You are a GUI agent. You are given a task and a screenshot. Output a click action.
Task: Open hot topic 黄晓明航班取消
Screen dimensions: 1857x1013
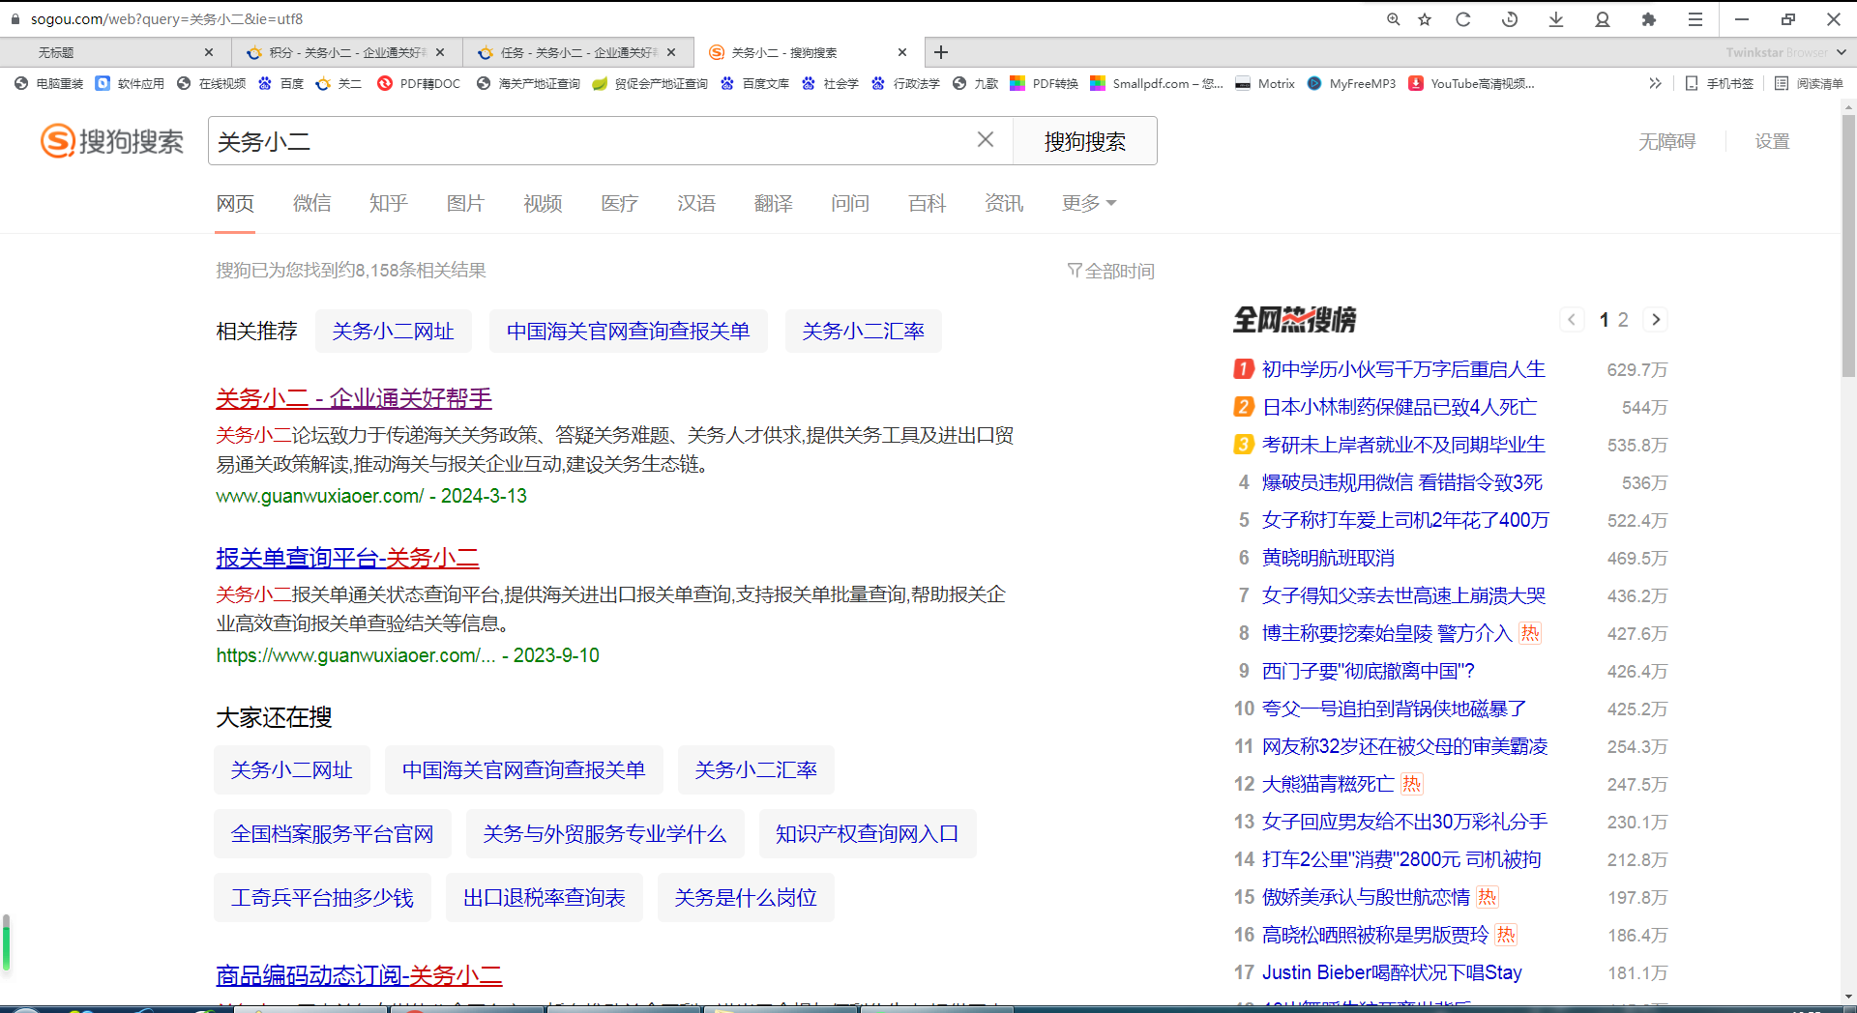point(1328,558)
